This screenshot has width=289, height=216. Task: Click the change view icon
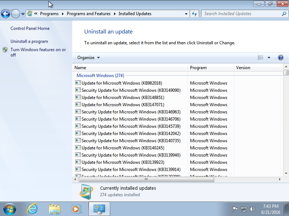point(260,58)
